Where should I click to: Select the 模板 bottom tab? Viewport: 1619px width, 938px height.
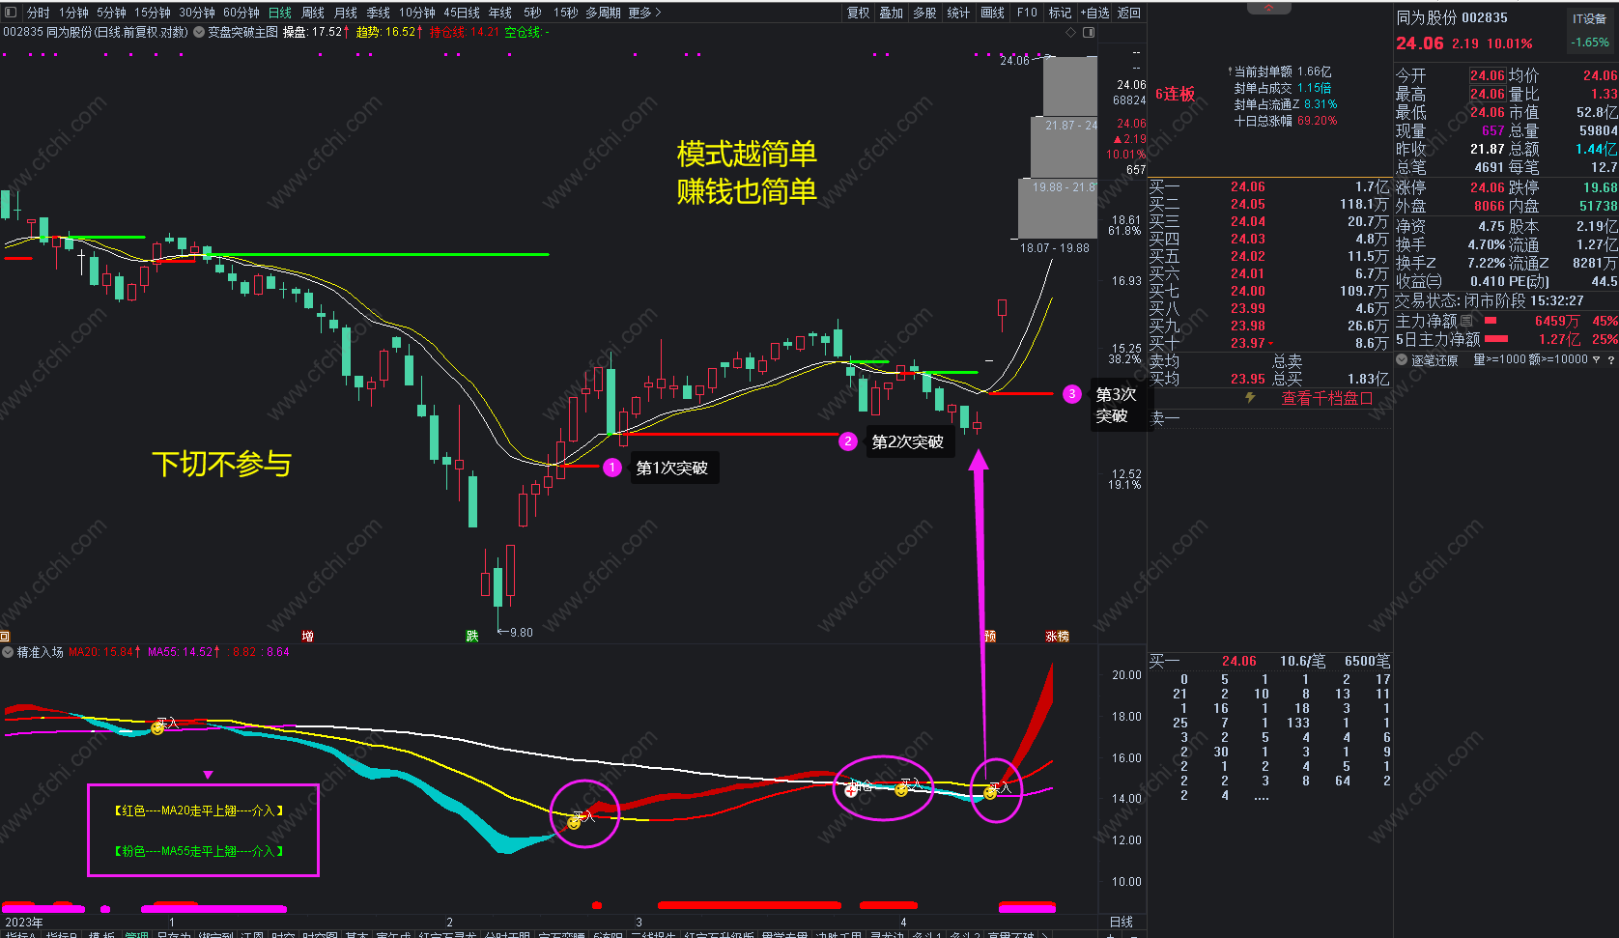click(x=101, y=934)
